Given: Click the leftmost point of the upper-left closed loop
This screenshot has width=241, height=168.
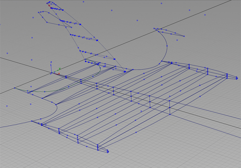Looking at the screenshot, I should click(x=39, y=12).
